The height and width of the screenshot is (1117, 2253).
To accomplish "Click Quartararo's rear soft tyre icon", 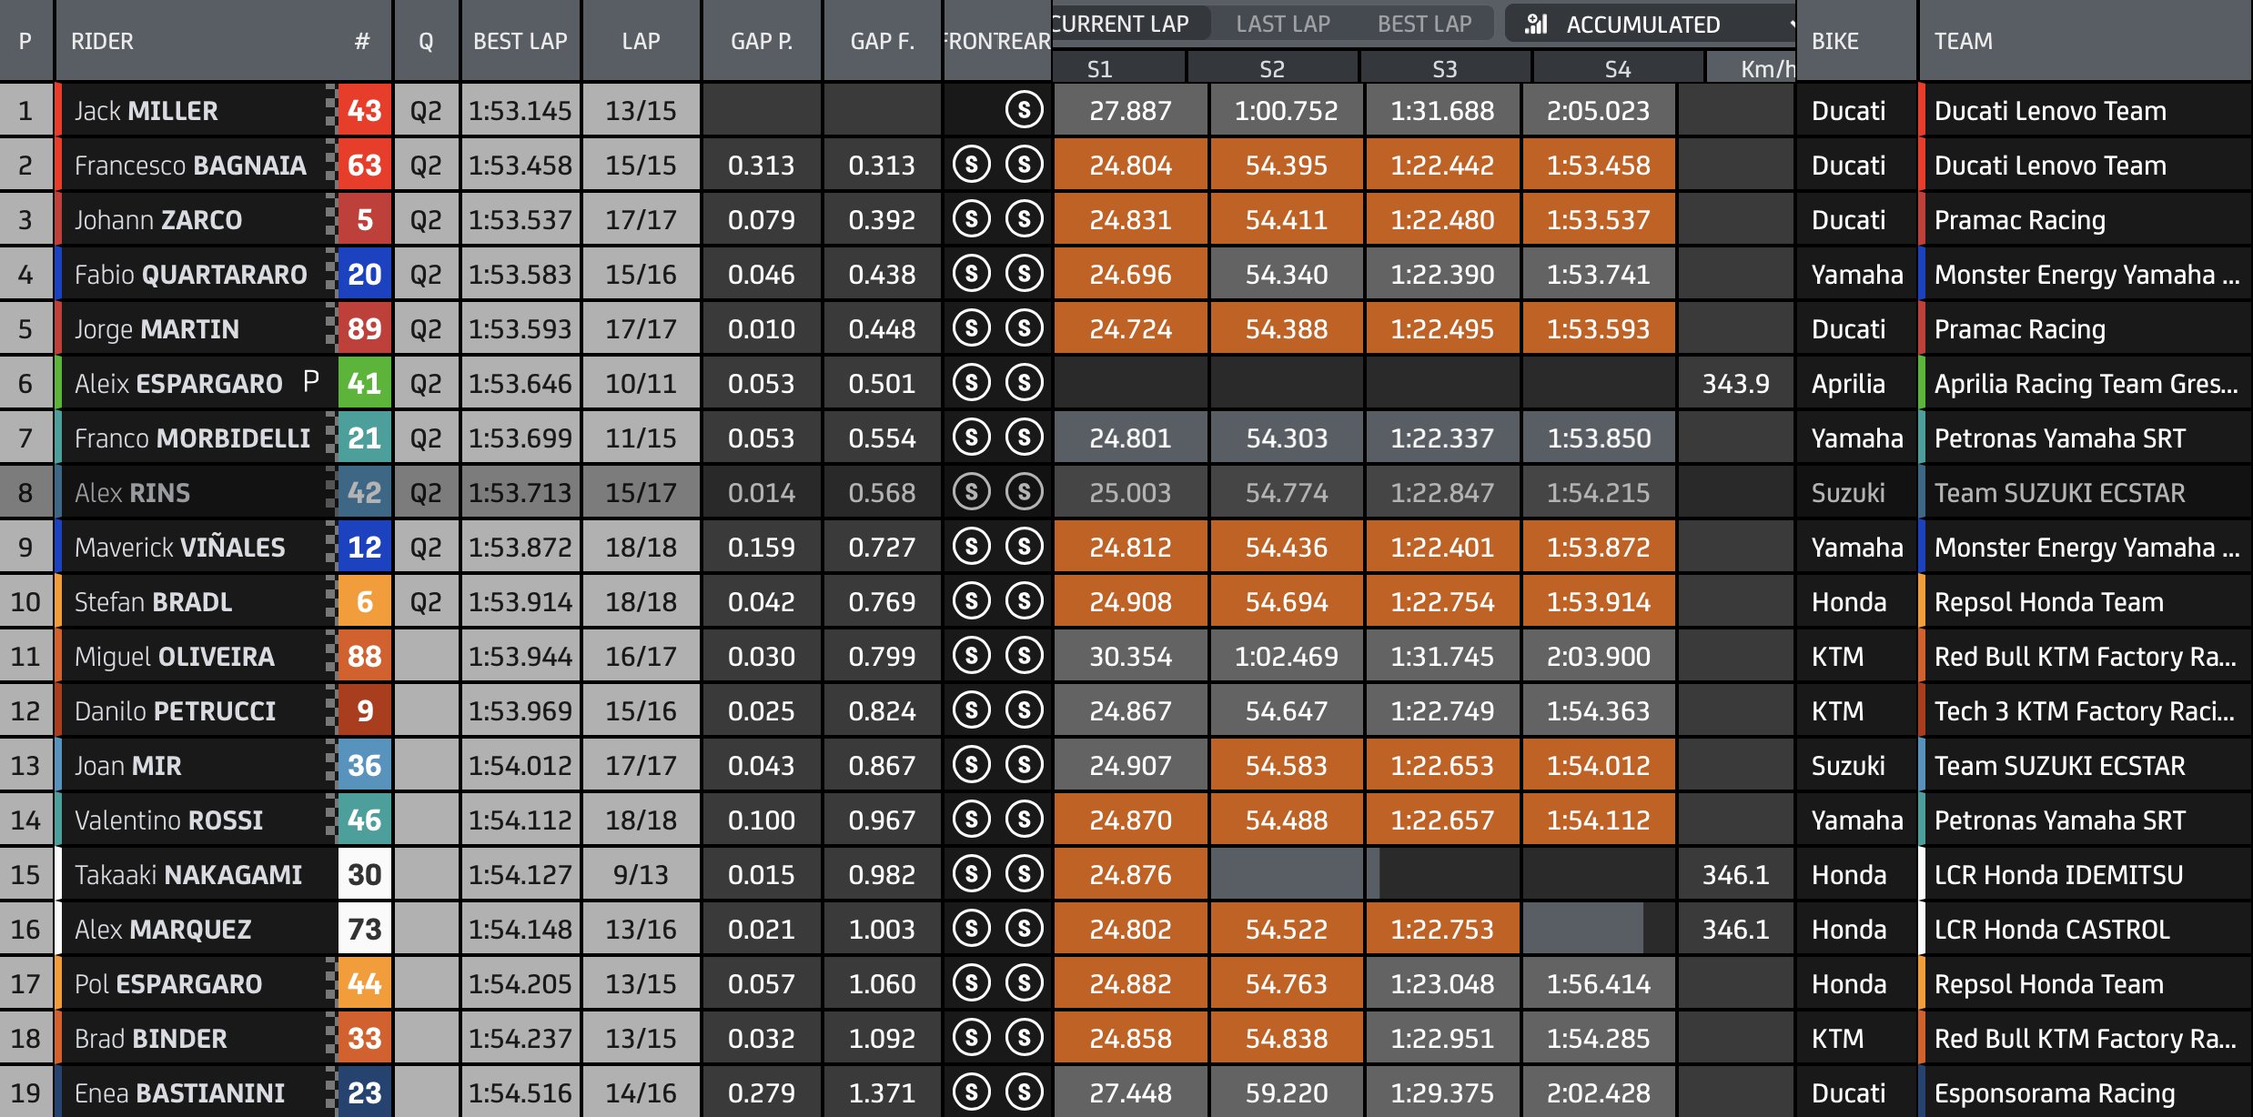I will pyautogui.click(x=1025, y=274).
